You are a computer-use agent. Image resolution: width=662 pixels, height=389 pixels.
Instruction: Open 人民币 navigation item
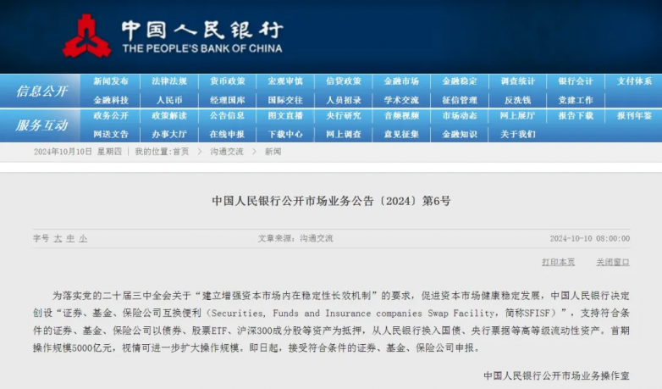168,100
